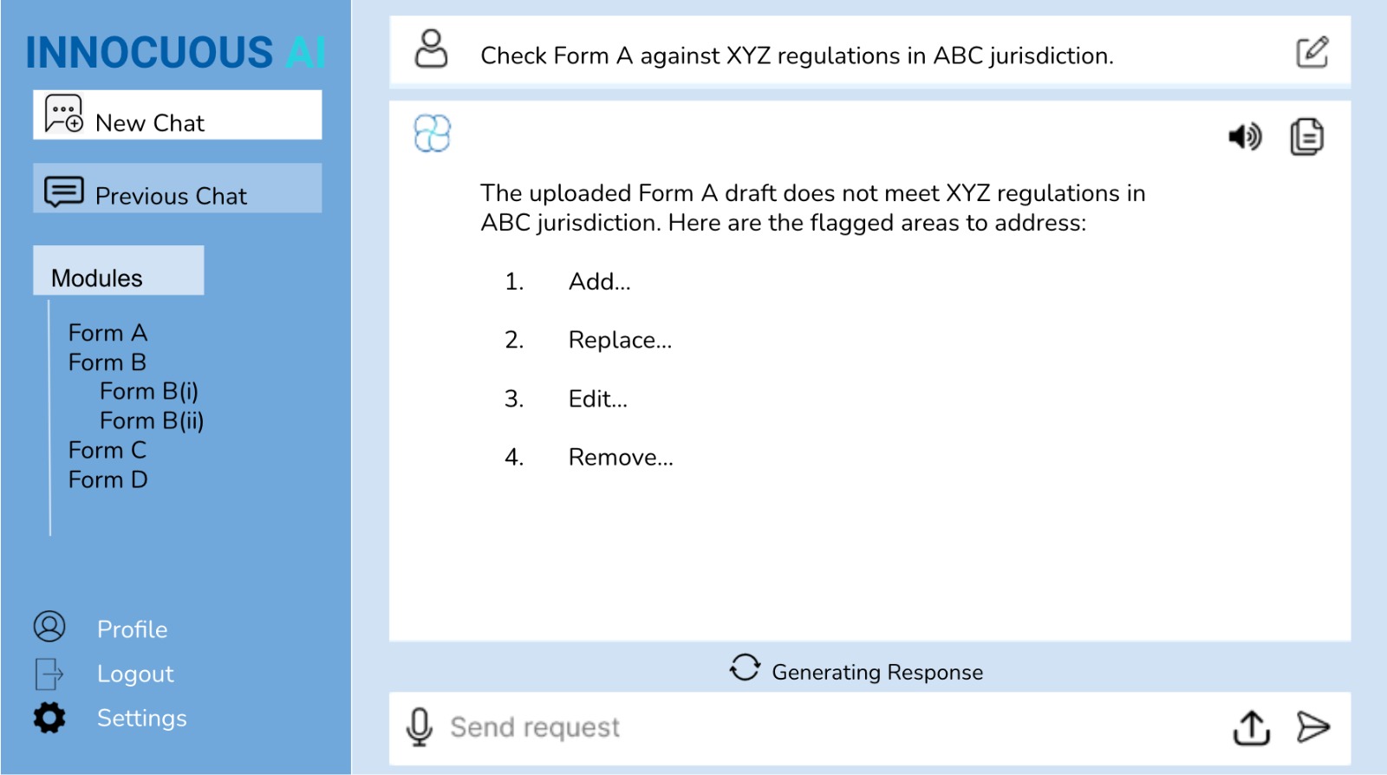Click the Profile avatar icon
The image size is (1387, 775).
49,627
